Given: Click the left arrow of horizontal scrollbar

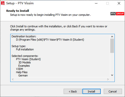Looking at the screenshot, I should pyautogui.click(x=13, y=79).
